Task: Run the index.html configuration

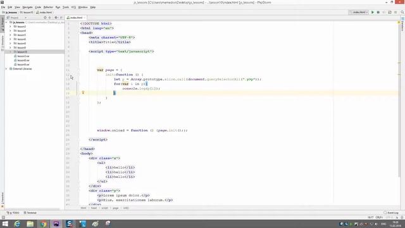Action: click(373, 12)
